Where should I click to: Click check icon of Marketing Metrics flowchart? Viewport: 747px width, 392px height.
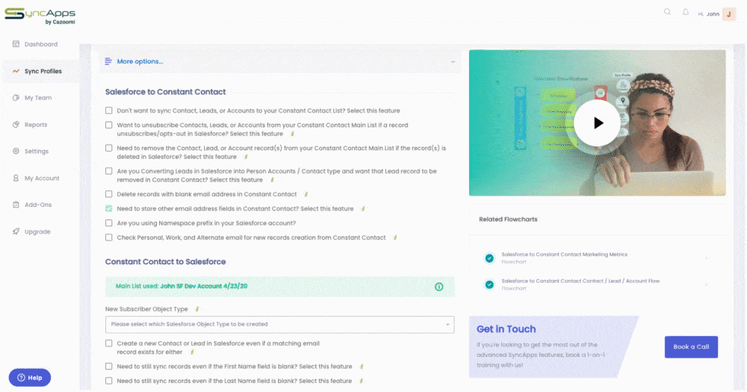[489, 258]
